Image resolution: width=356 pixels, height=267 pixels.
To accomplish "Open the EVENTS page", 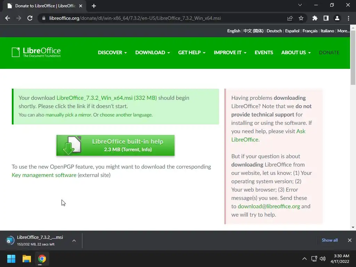I will [264, 52].
